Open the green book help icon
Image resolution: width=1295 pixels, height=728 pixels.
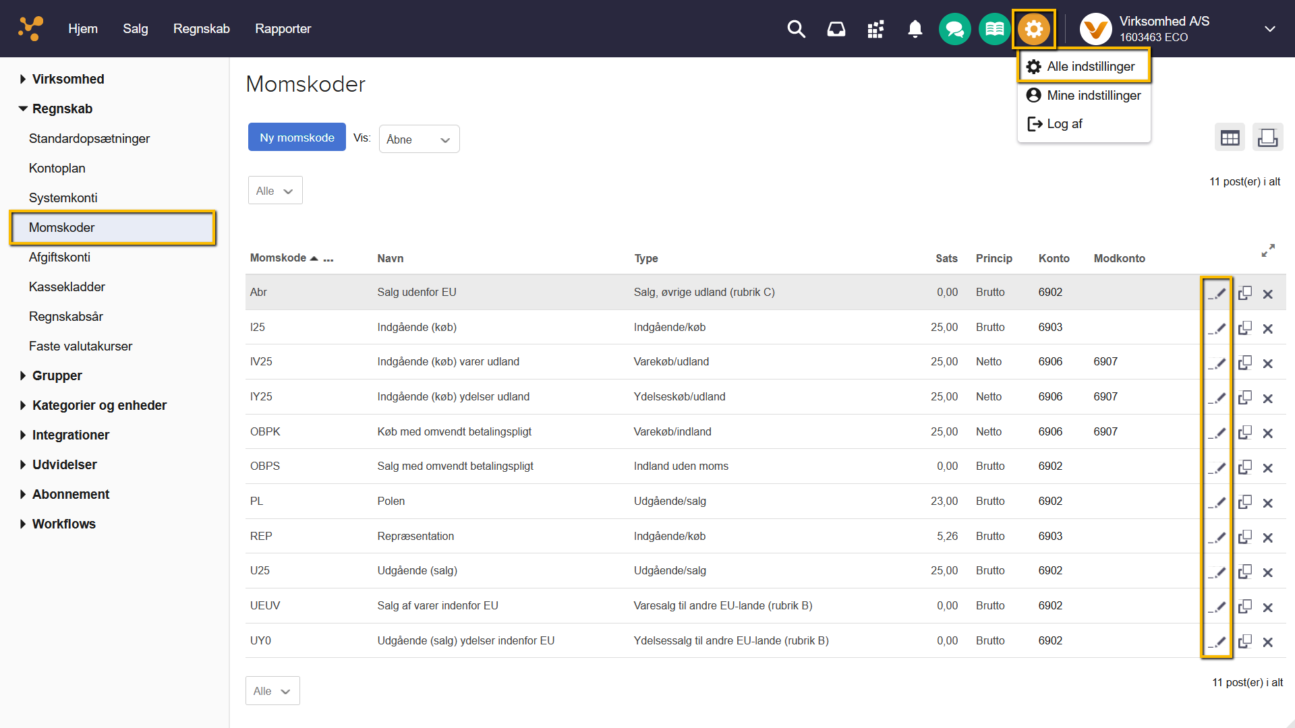point(994,29)
